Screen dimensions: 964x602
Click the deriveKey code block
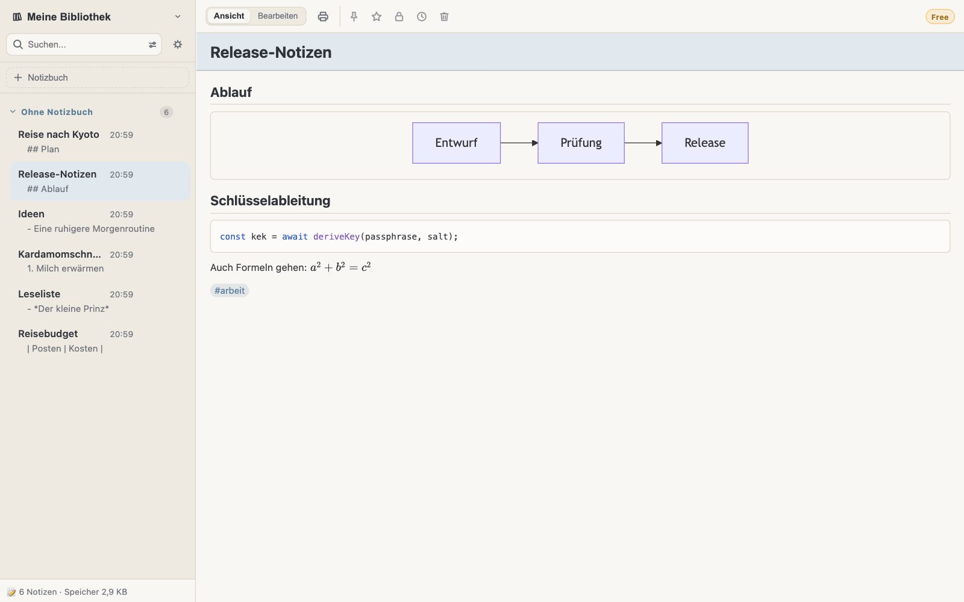[580, 237]
